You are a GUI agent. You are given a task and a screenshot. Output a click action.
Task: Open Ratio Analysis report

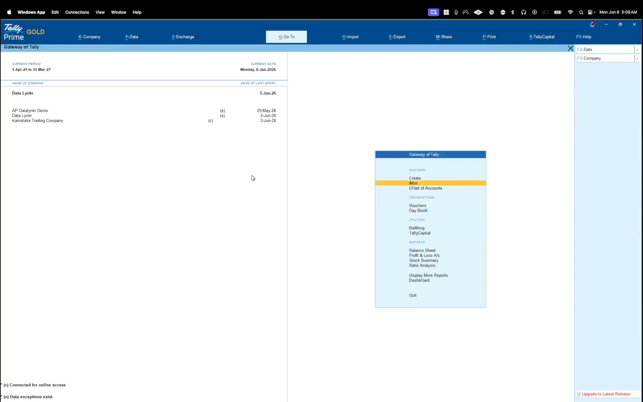422,266
